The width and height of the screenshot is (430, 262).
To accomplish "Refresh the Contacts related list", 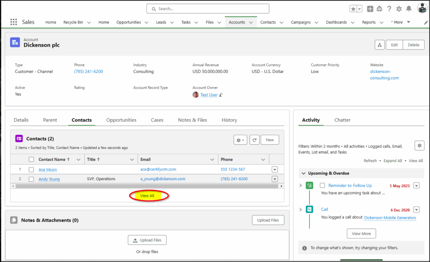I will tap(254, 140).
